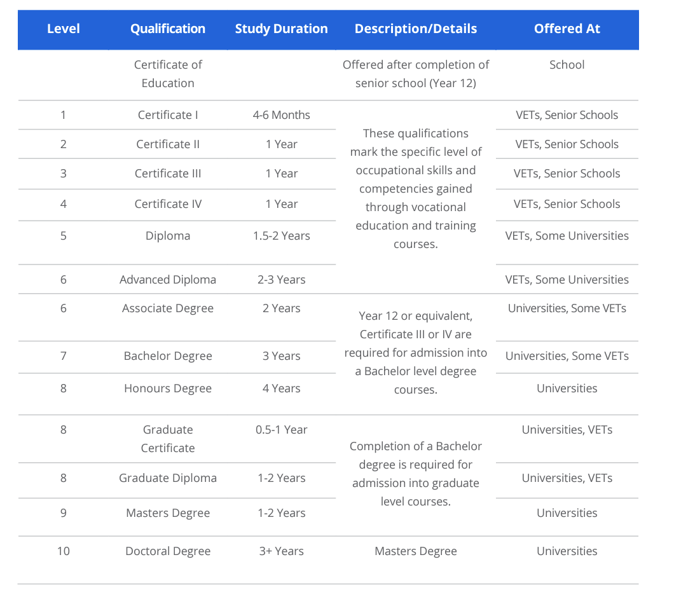
Task: Click the Description/Details column header
Action: tap(416, 29)
